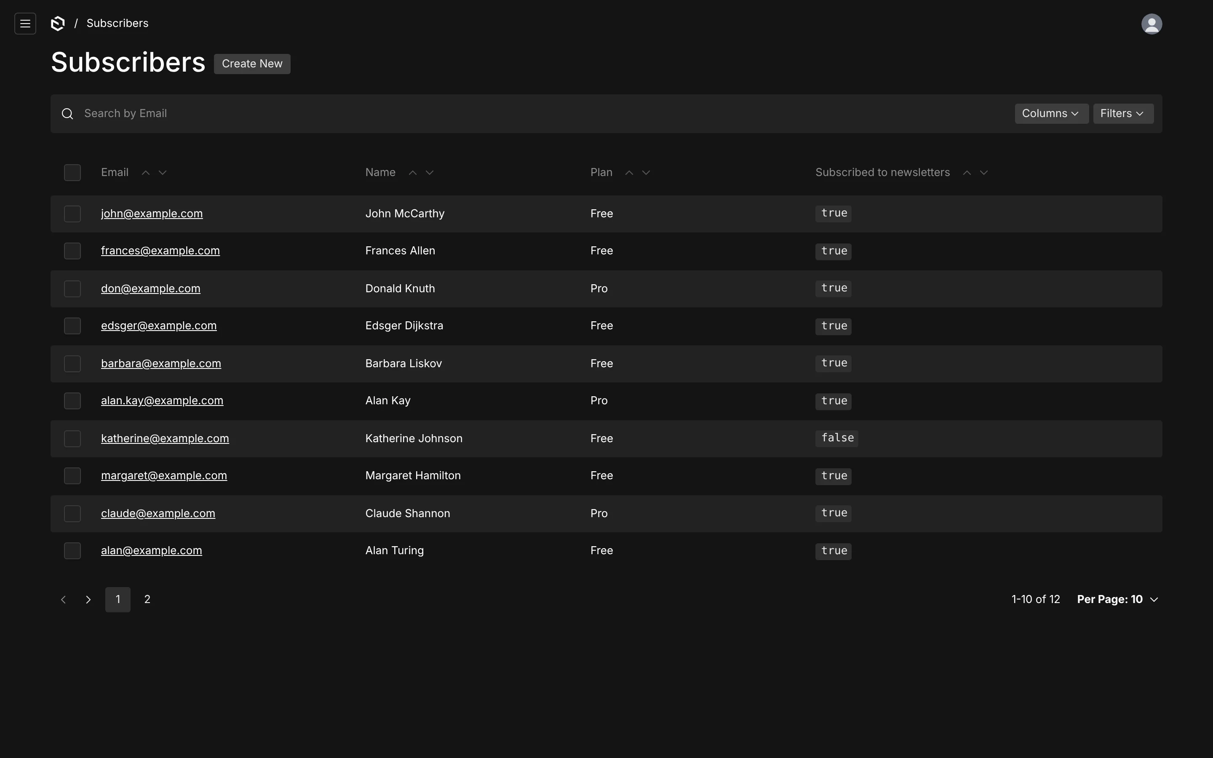Click the Margaret Hamilton name cell
This screenshot has height=758, width=1213.
pos(413,476)
